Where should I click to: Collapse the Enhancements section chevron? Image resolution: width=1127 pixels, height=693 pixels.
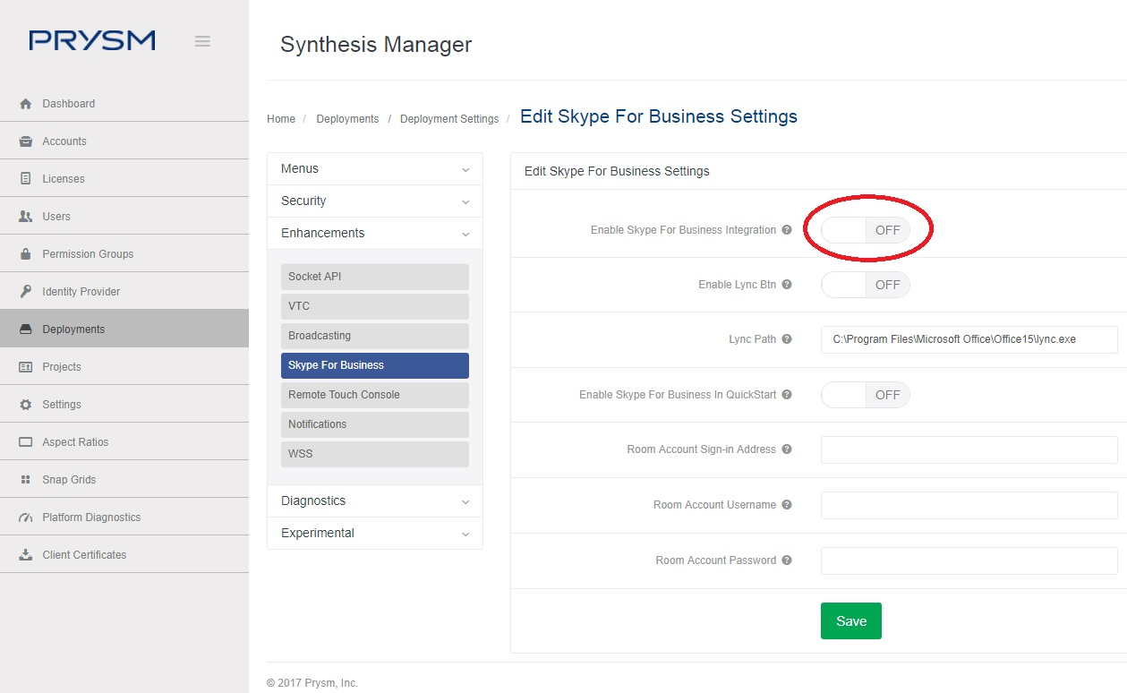465,234
